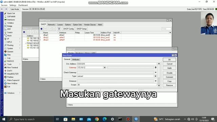Open MetaROUTER menu
This screenshot has width=217, height=122.
[13, 74]
